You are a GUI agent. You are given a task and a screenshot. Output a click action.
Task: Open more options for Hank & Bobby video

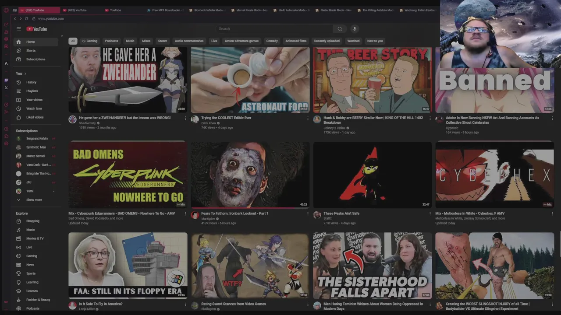click(x=430, y=118)
